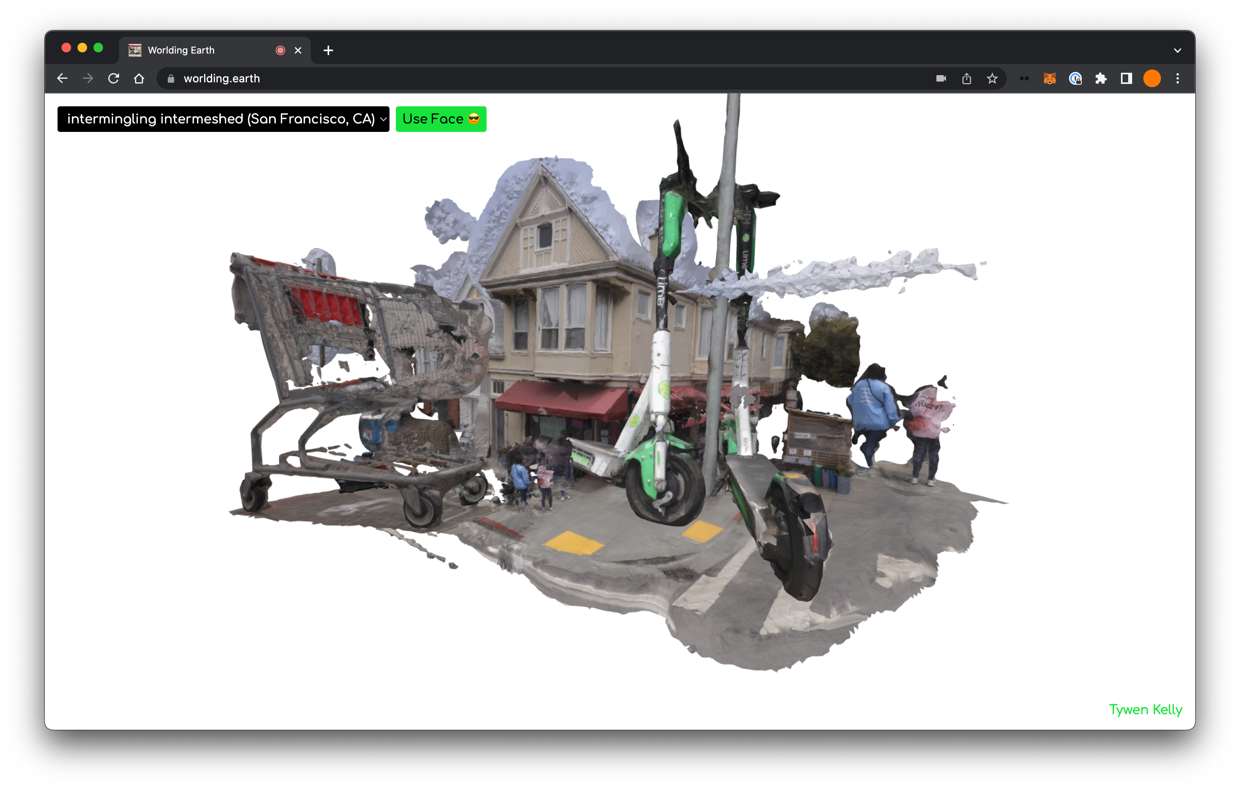Open the share page icon

[x=967, y=78]
